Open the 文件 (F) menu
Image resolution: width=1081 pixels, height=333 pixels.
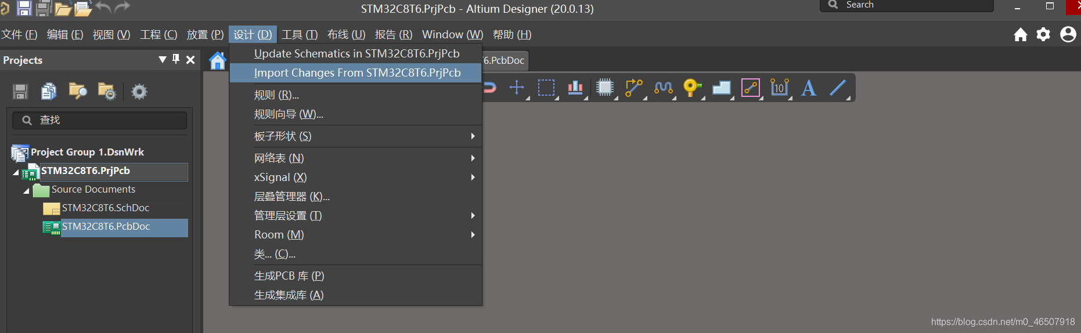(19, 35)
